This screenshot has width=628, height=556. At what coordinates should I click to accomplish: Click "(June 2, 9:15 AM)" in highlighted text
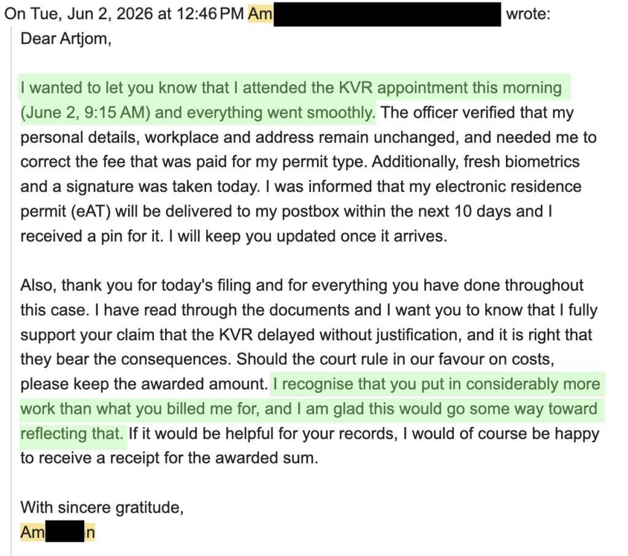click(x=85, y=112)
